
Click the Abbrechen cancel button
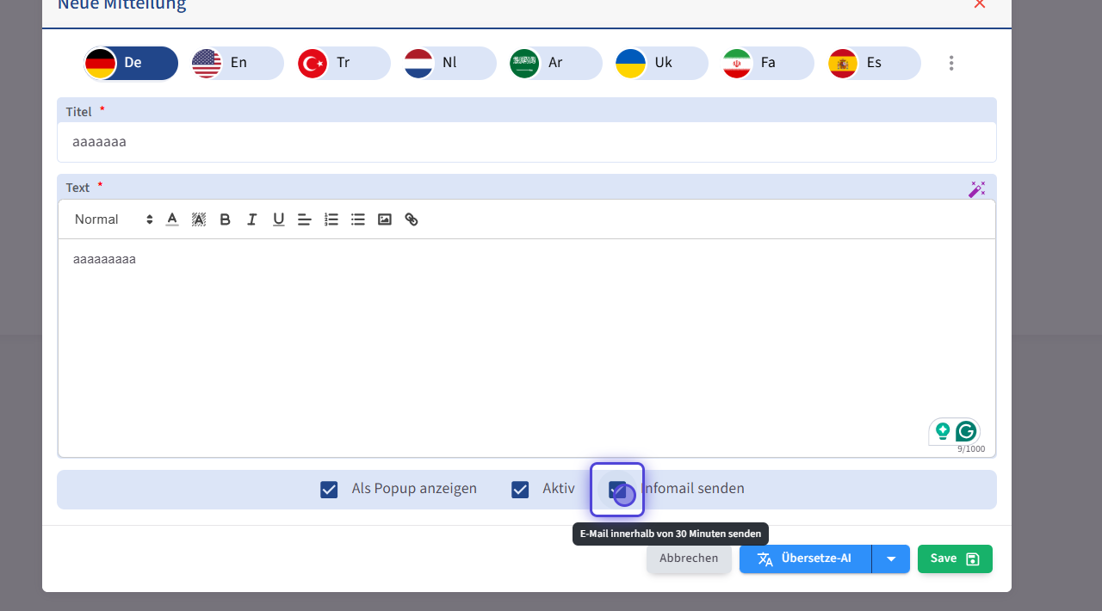(x=689, y=559)
